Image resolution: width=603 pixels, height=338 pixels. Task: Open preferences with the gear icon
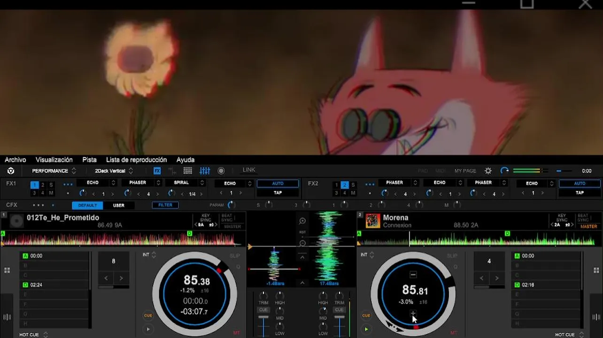tap(488, 171)
